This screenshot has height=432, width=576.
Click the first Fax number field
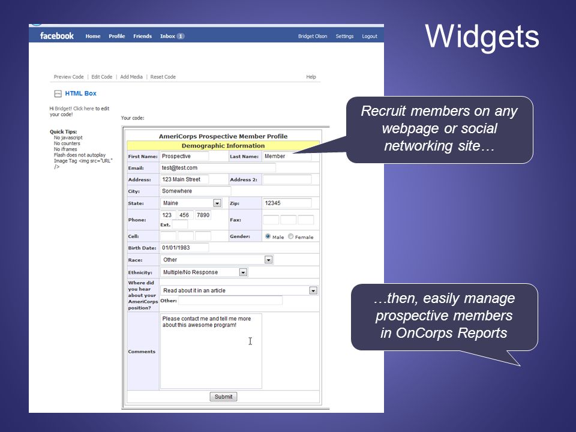click(x=271, y=220)
